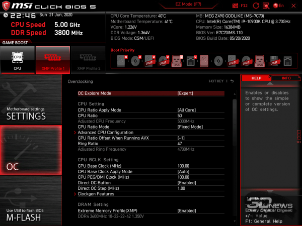Toggle XMP Profile 2
This screenshot has height=226, width=302.
(x=88, y=59)
